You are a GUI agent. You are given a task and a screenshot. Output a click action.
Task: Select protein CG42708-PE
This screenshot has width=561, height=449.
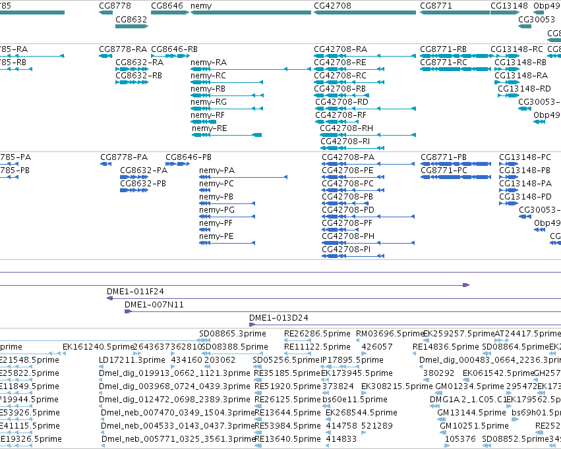pyautogui.click(x=348, y=171)
